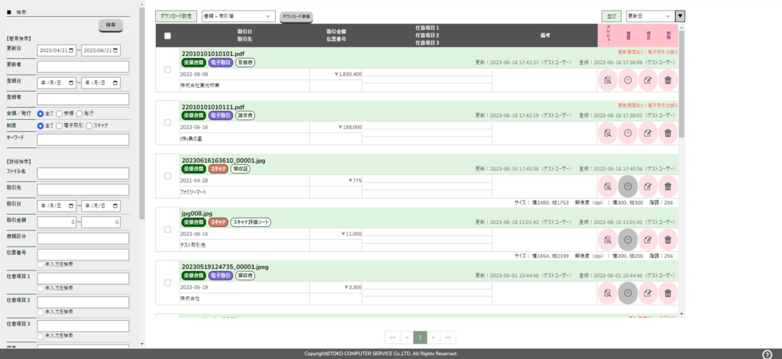Viewport: 782px width, 359px height.
Task: Click the help question mark icon
Action: pyautogui.click(x=767, y=354)
